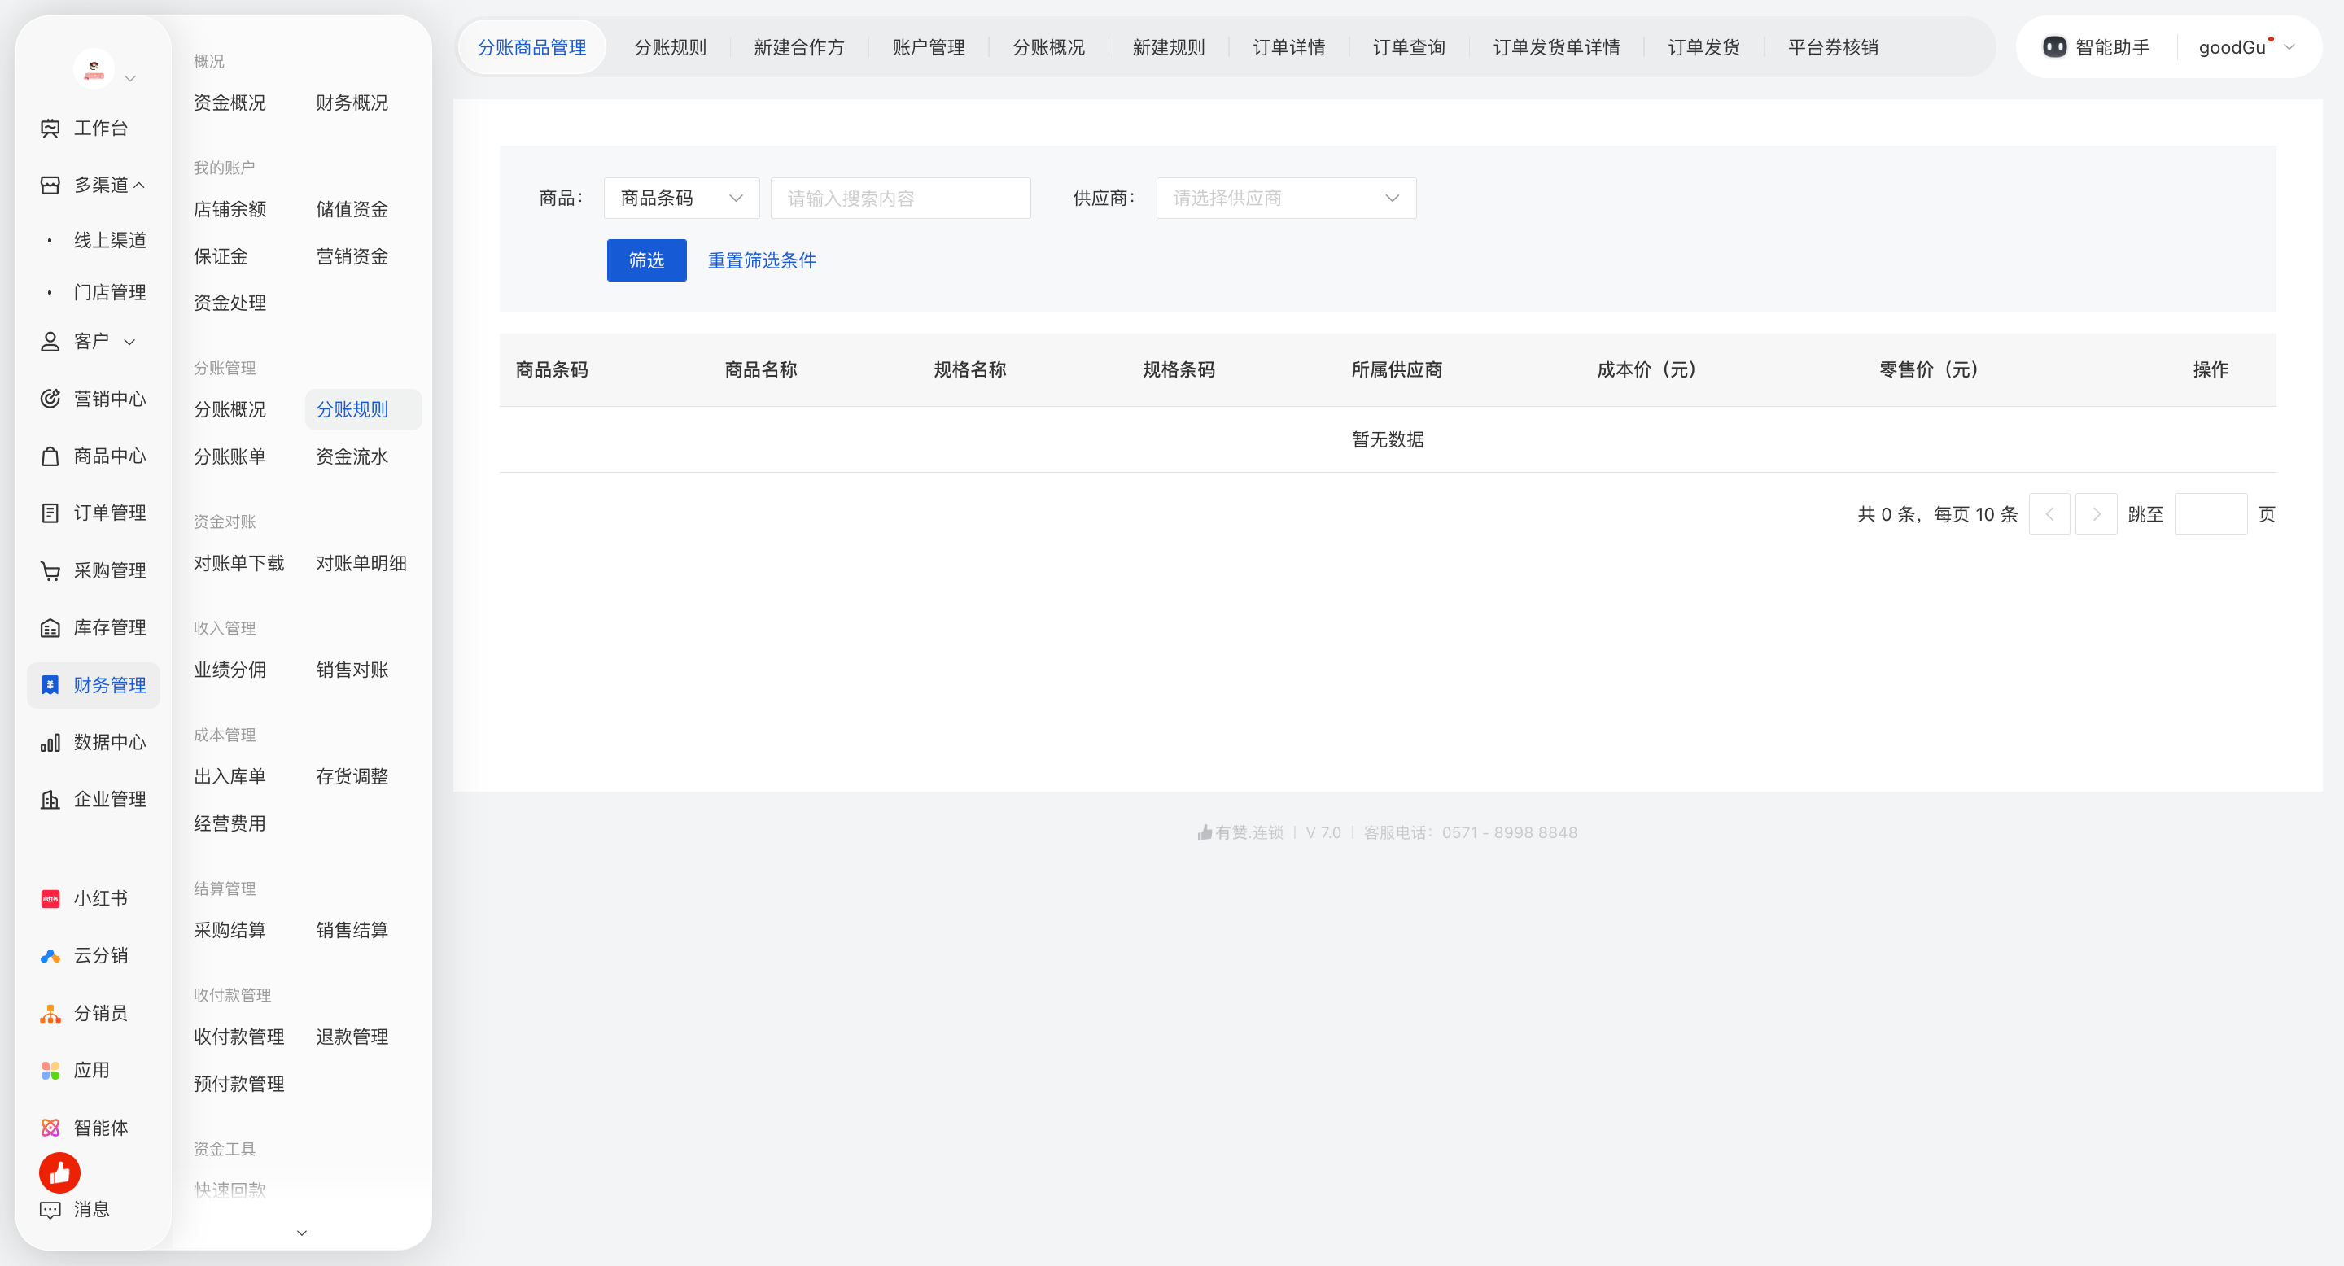Open 销售对账 submenu item

click(352, 670)
